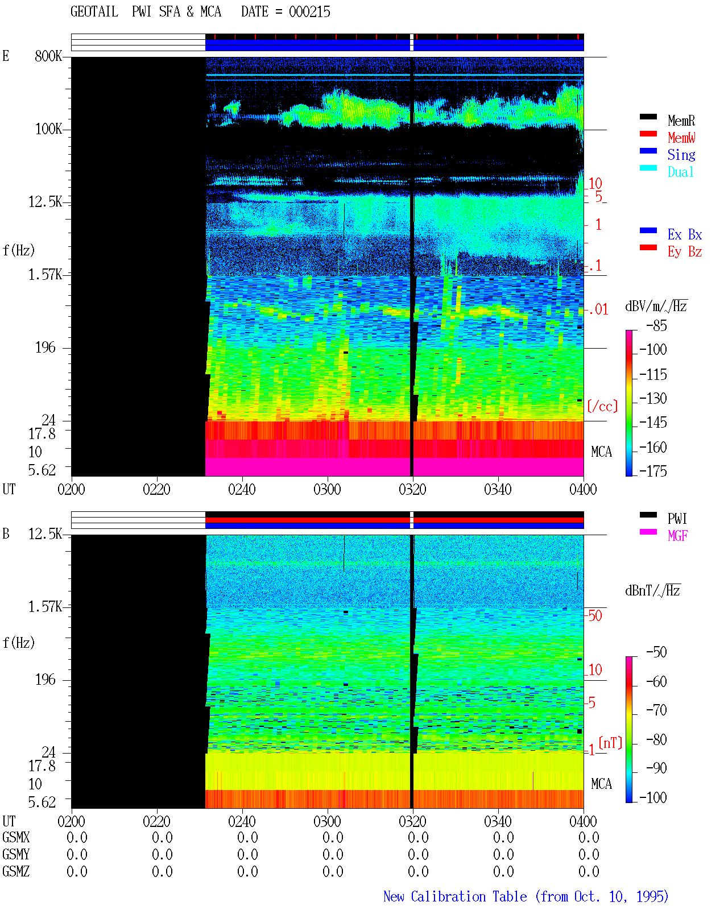Click the E panel letter label
Viewport: 728px width, 906px height.
[x=6, y=56]
